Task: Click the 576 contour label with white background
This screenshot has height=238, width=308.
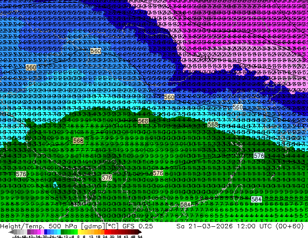Action: point(259,156)
